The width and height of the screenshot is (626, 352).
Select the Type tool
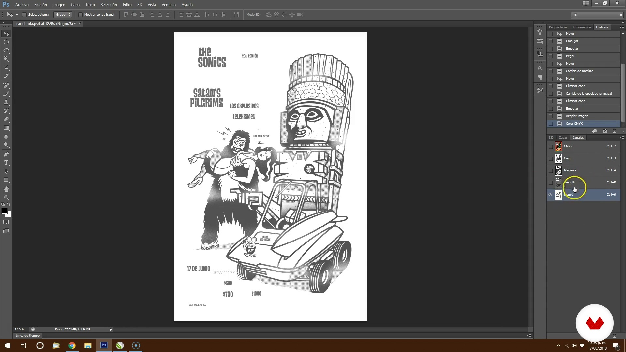(x=6, y=163)
